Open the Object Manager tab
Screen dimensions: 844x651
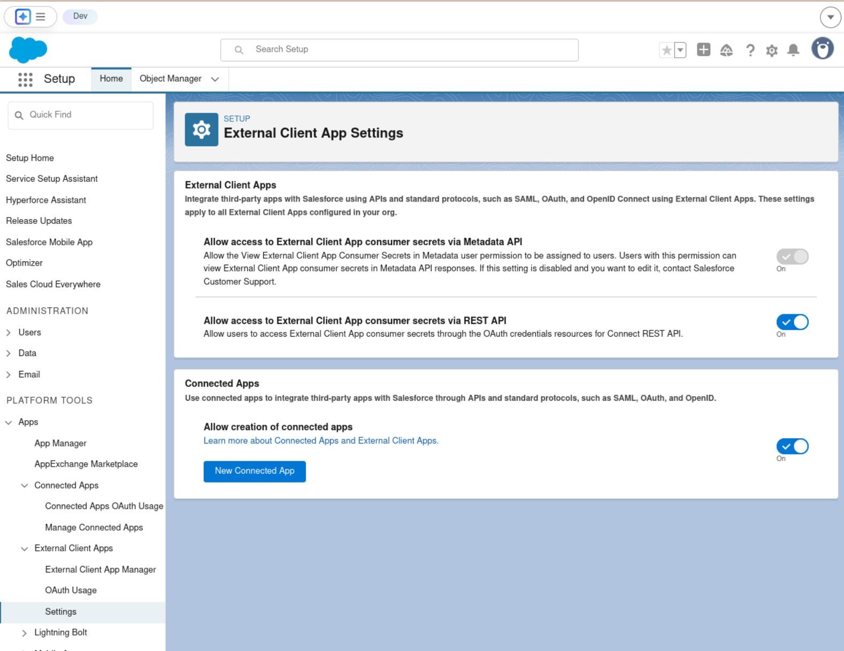(171, 79)
